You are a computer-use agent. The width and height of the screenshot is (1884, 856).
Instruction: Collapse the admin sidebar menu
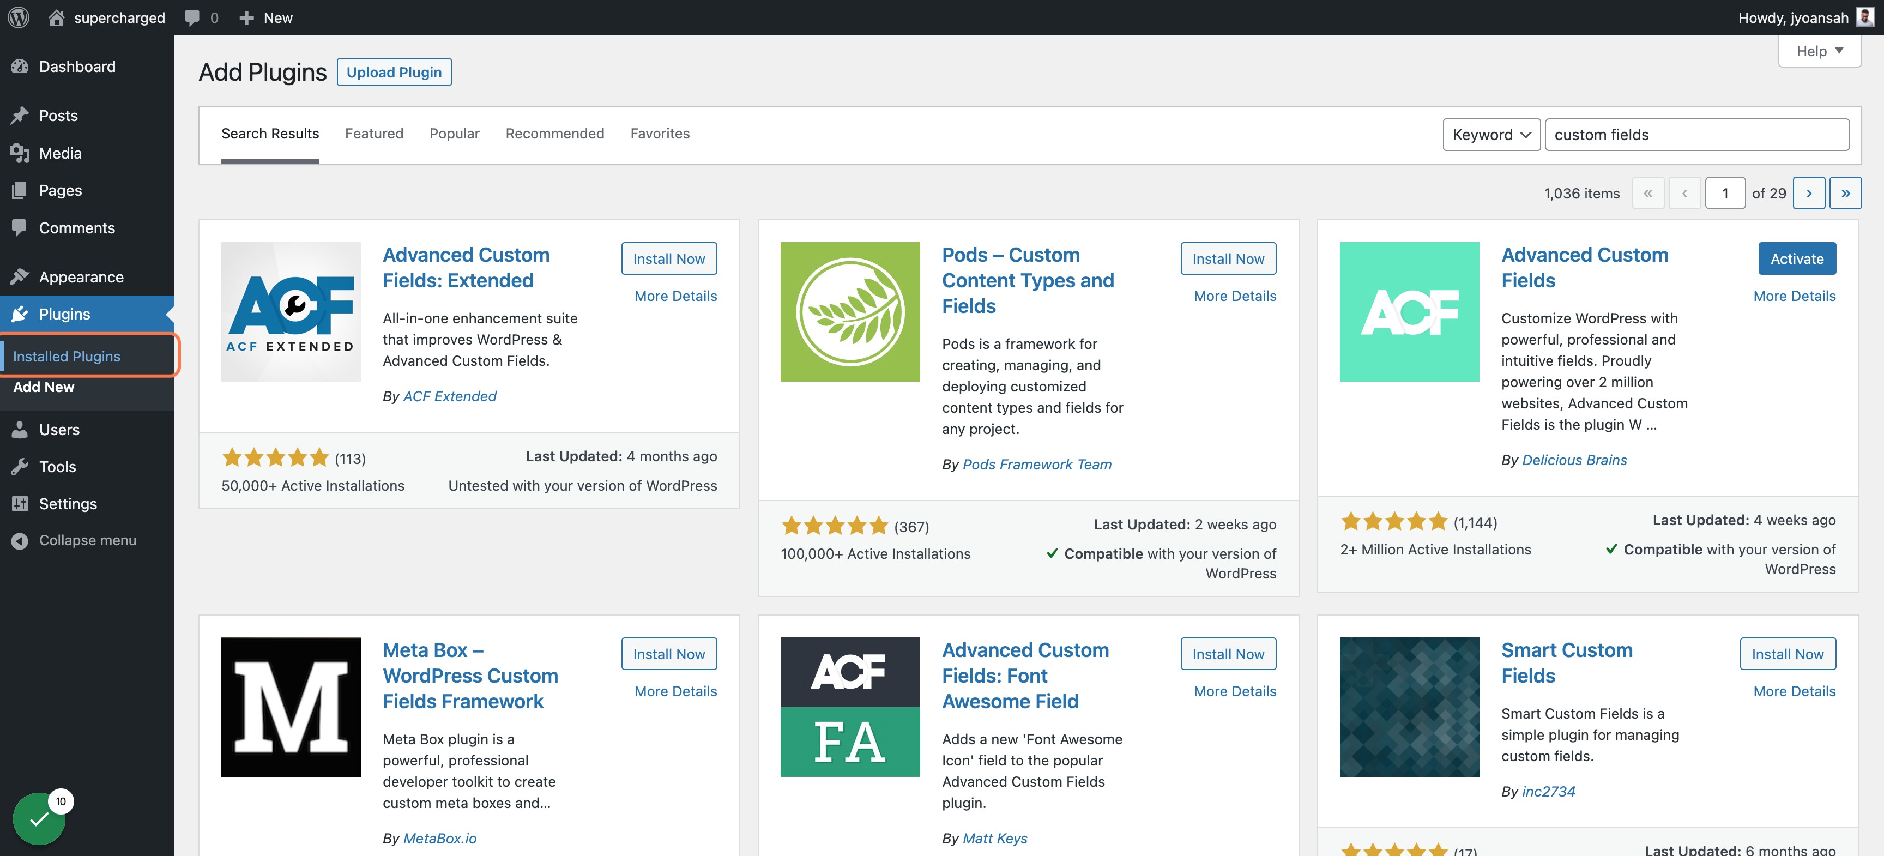point(87,540)
